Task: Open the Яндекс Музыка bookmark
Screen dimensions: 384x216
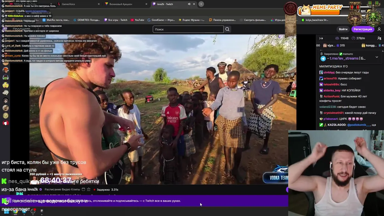Action: click(191, 20)
